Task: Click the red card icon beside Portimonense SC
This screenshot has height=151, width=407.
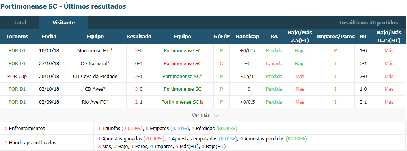Action: (202, 102)
